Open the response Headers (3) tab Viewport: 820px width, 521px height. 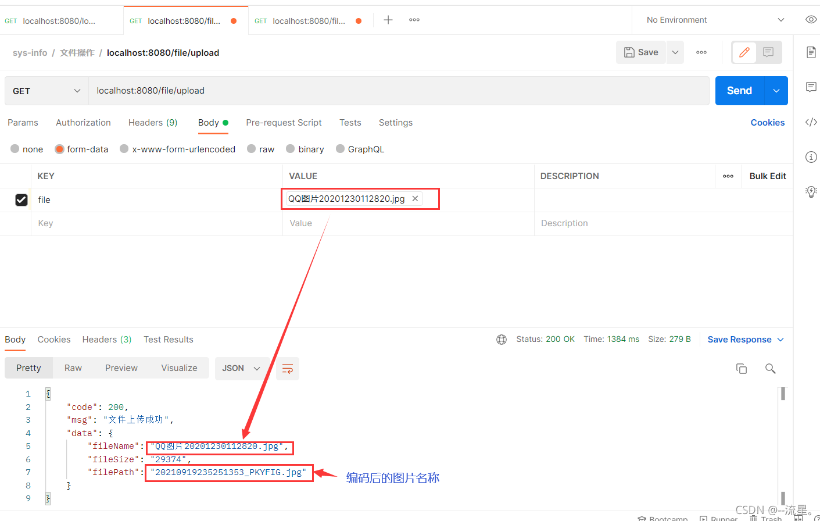[x=107, y=340]
